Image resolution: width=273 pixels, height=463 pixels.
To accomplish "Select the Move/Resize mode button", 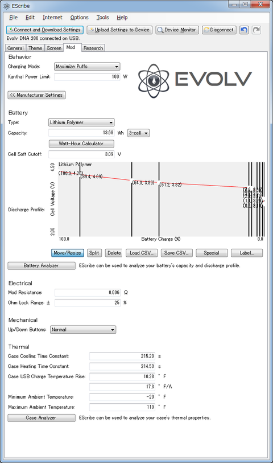I will 68,253.
